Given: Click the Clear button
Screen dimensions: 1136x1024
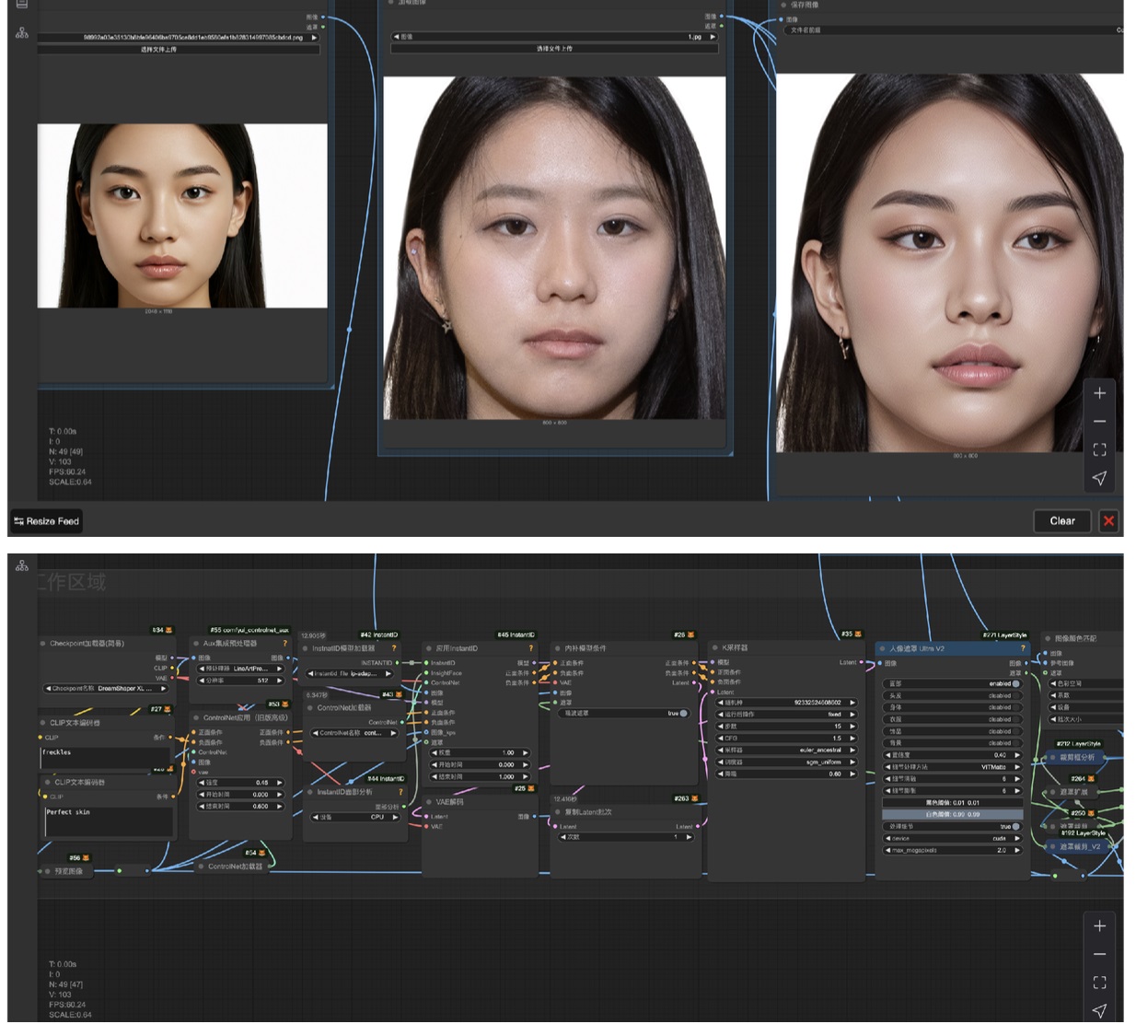Looking at the screenshot, I should (1061, 521).
